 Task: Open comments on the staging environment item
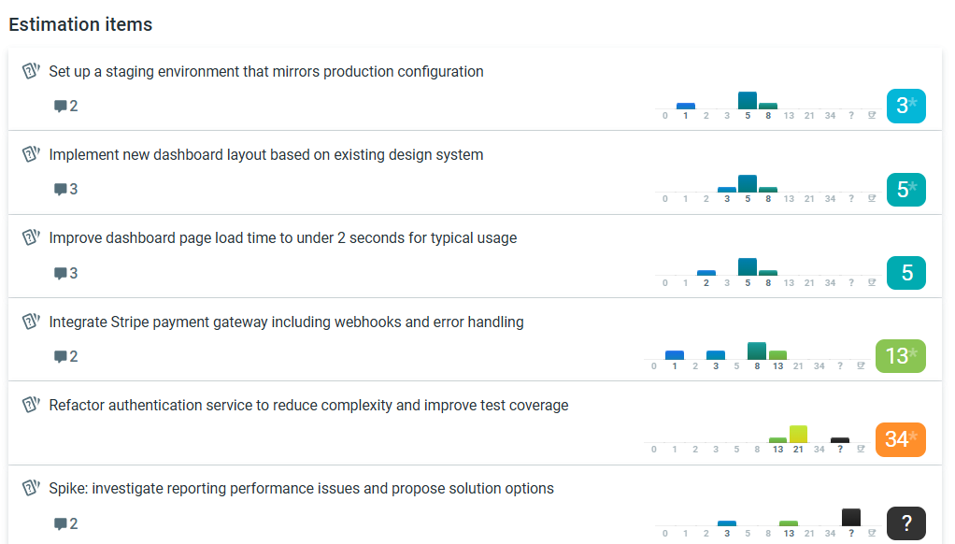pos(65,106)
